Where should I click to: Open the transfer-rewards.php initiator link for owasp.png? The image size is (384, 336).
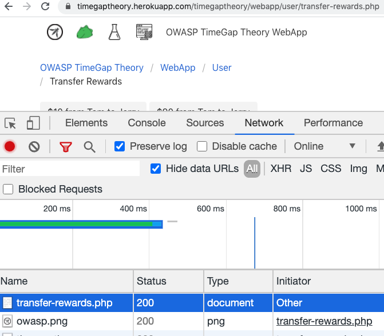coord(324,321)
